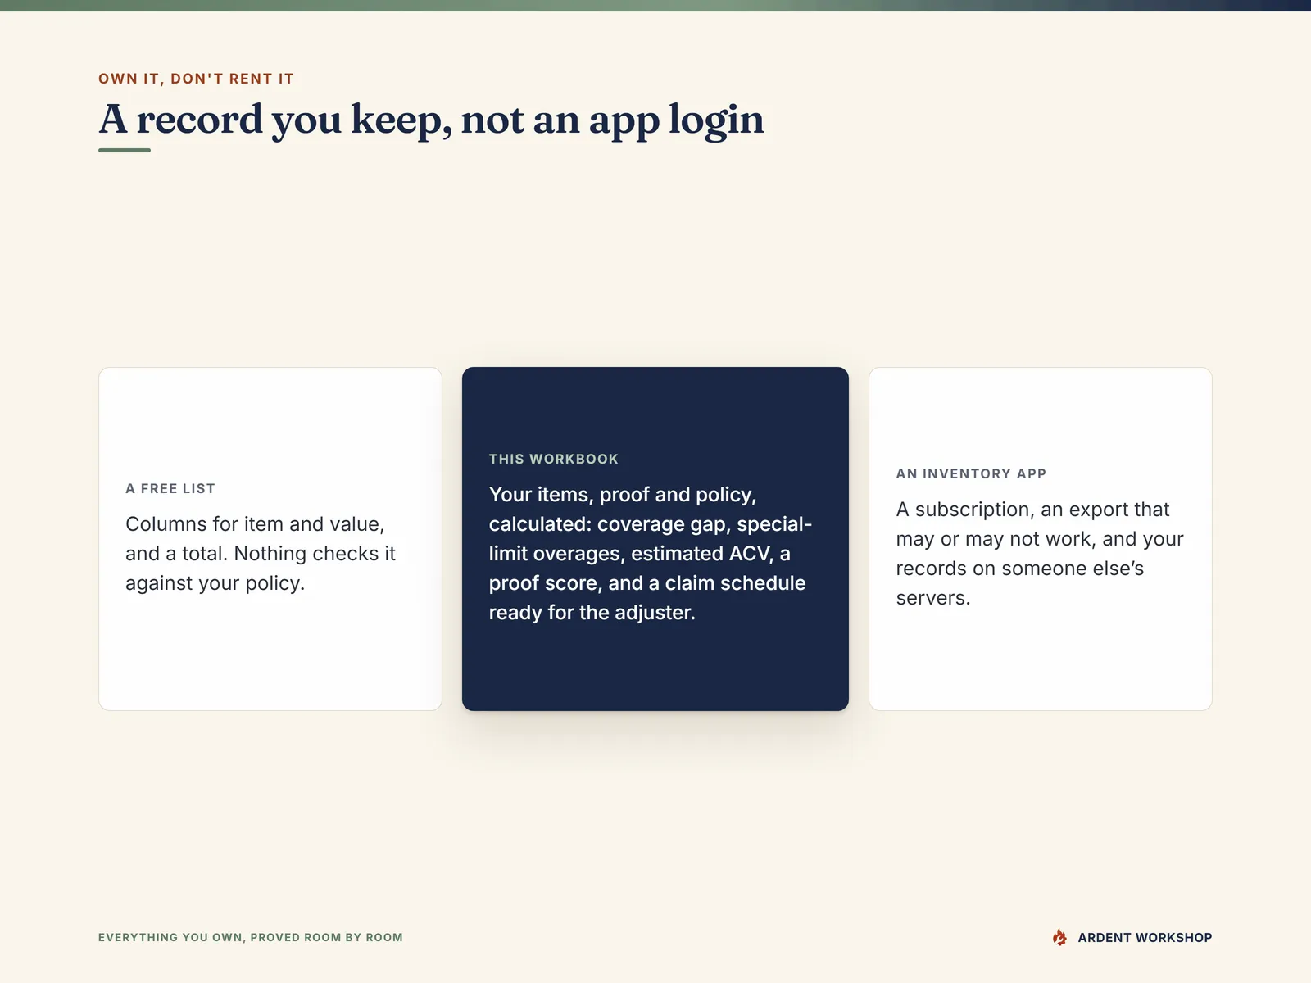The height and width of the screenshot is (983, 1311).
Task: Click the 'Your items, proof and policy' description
Action: (651, 554)
